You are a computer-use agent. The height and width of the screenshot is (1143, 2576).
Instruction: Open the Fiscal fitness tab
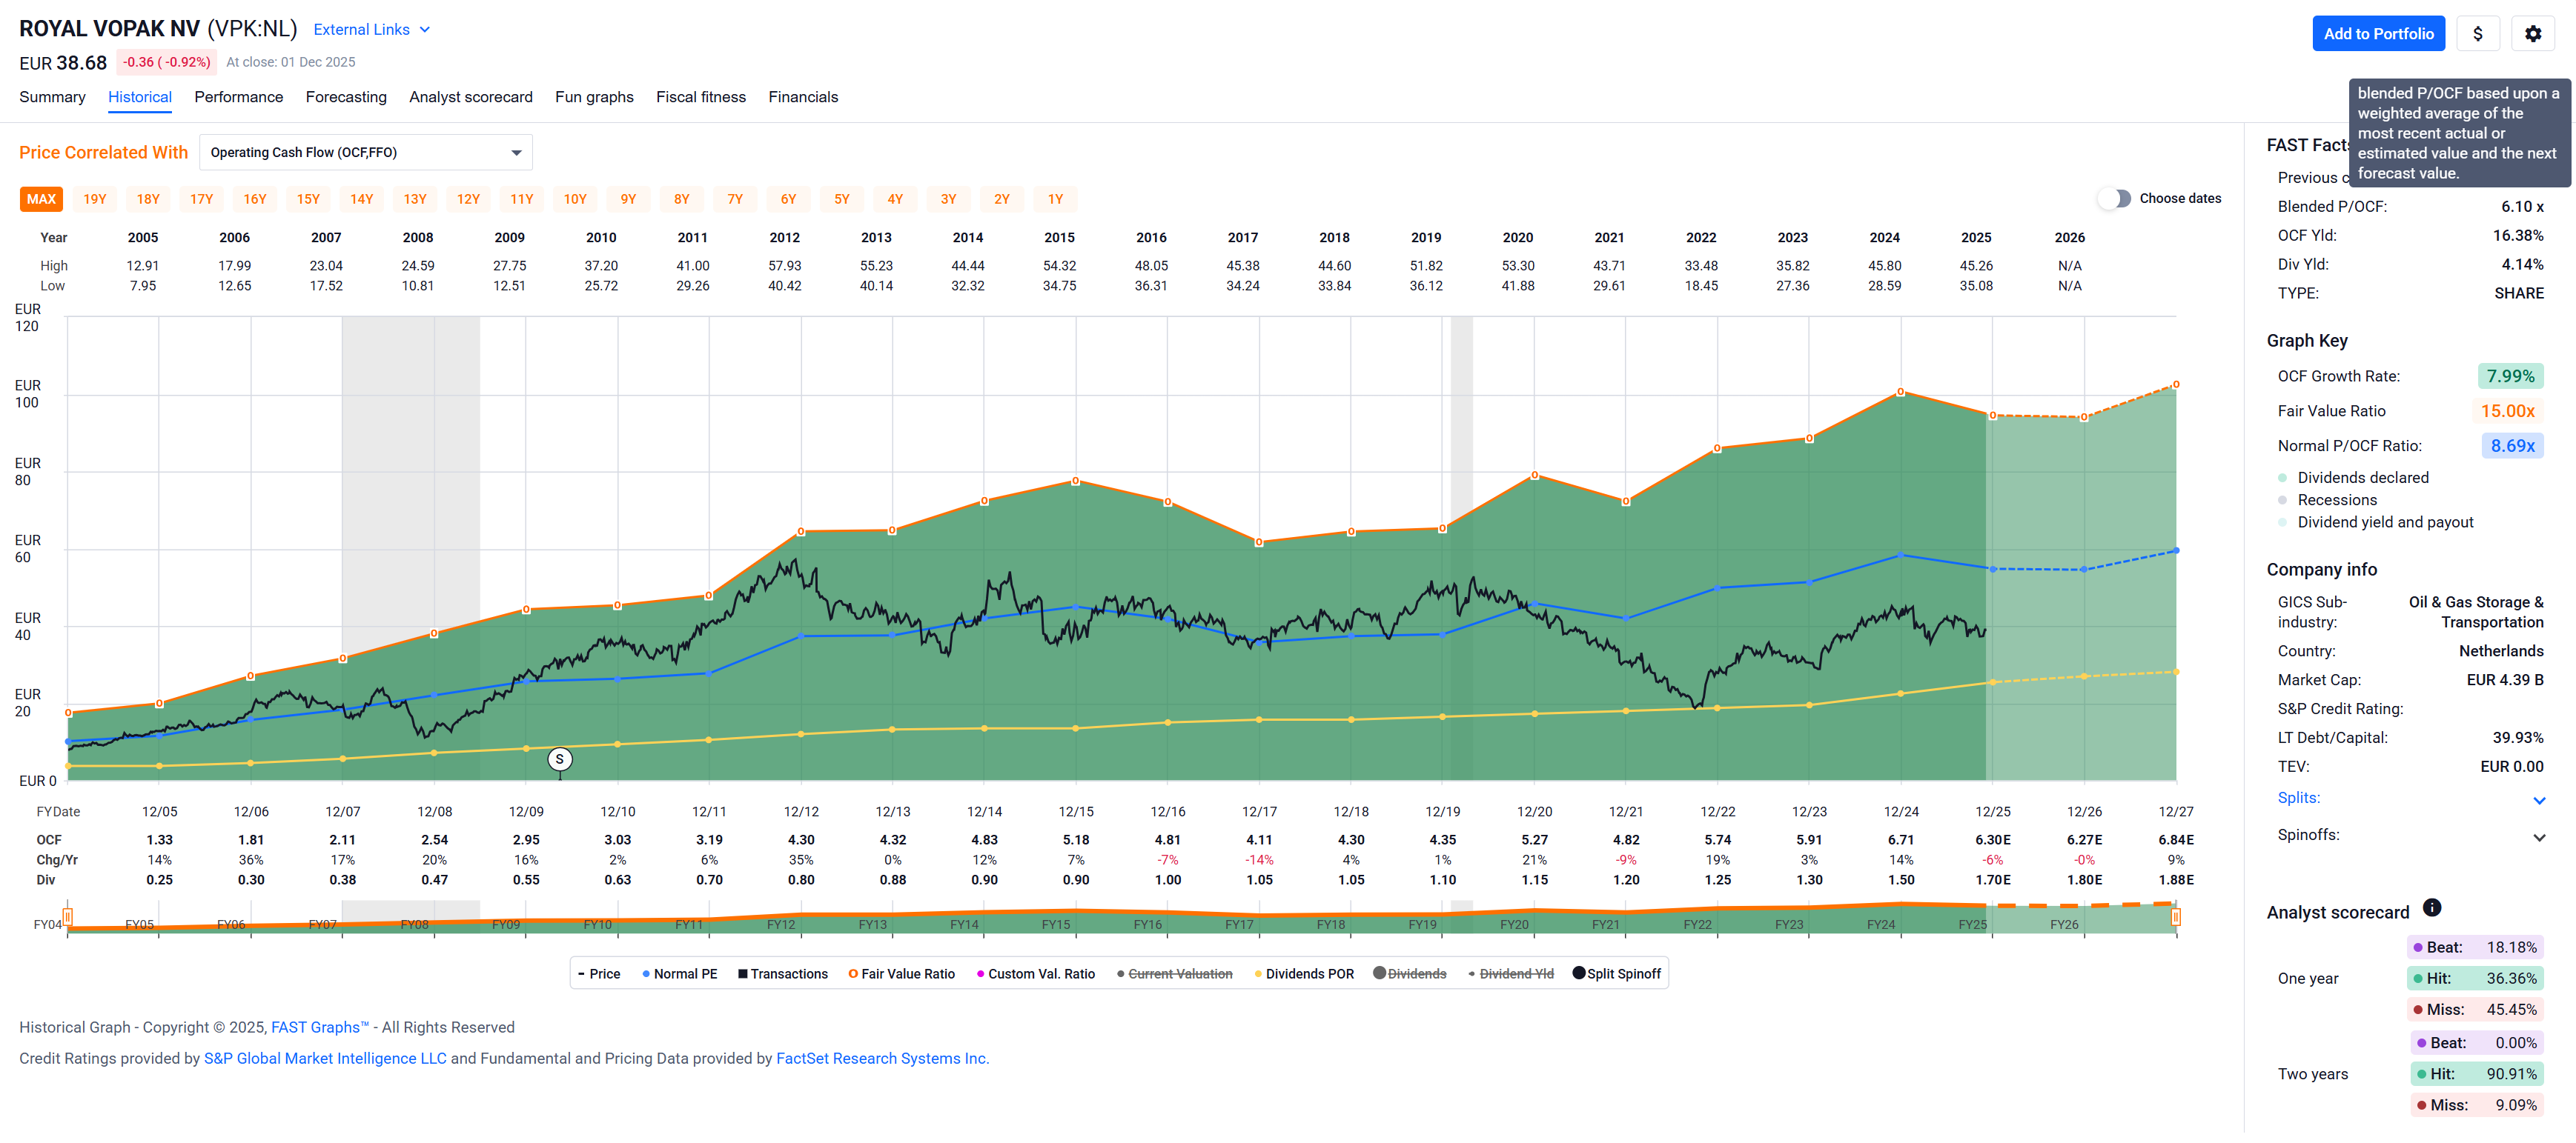point(700,97)
